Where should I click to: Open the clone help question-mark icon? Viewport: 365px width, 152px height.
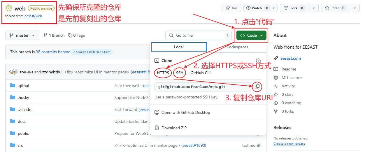click(x=258, y=61)
